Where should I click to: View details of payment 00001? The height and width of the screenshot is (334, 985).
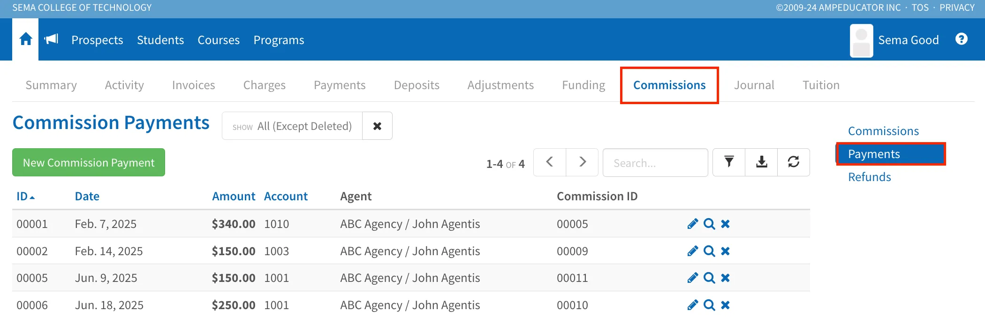pyautogui.click(x=709, y=224)
